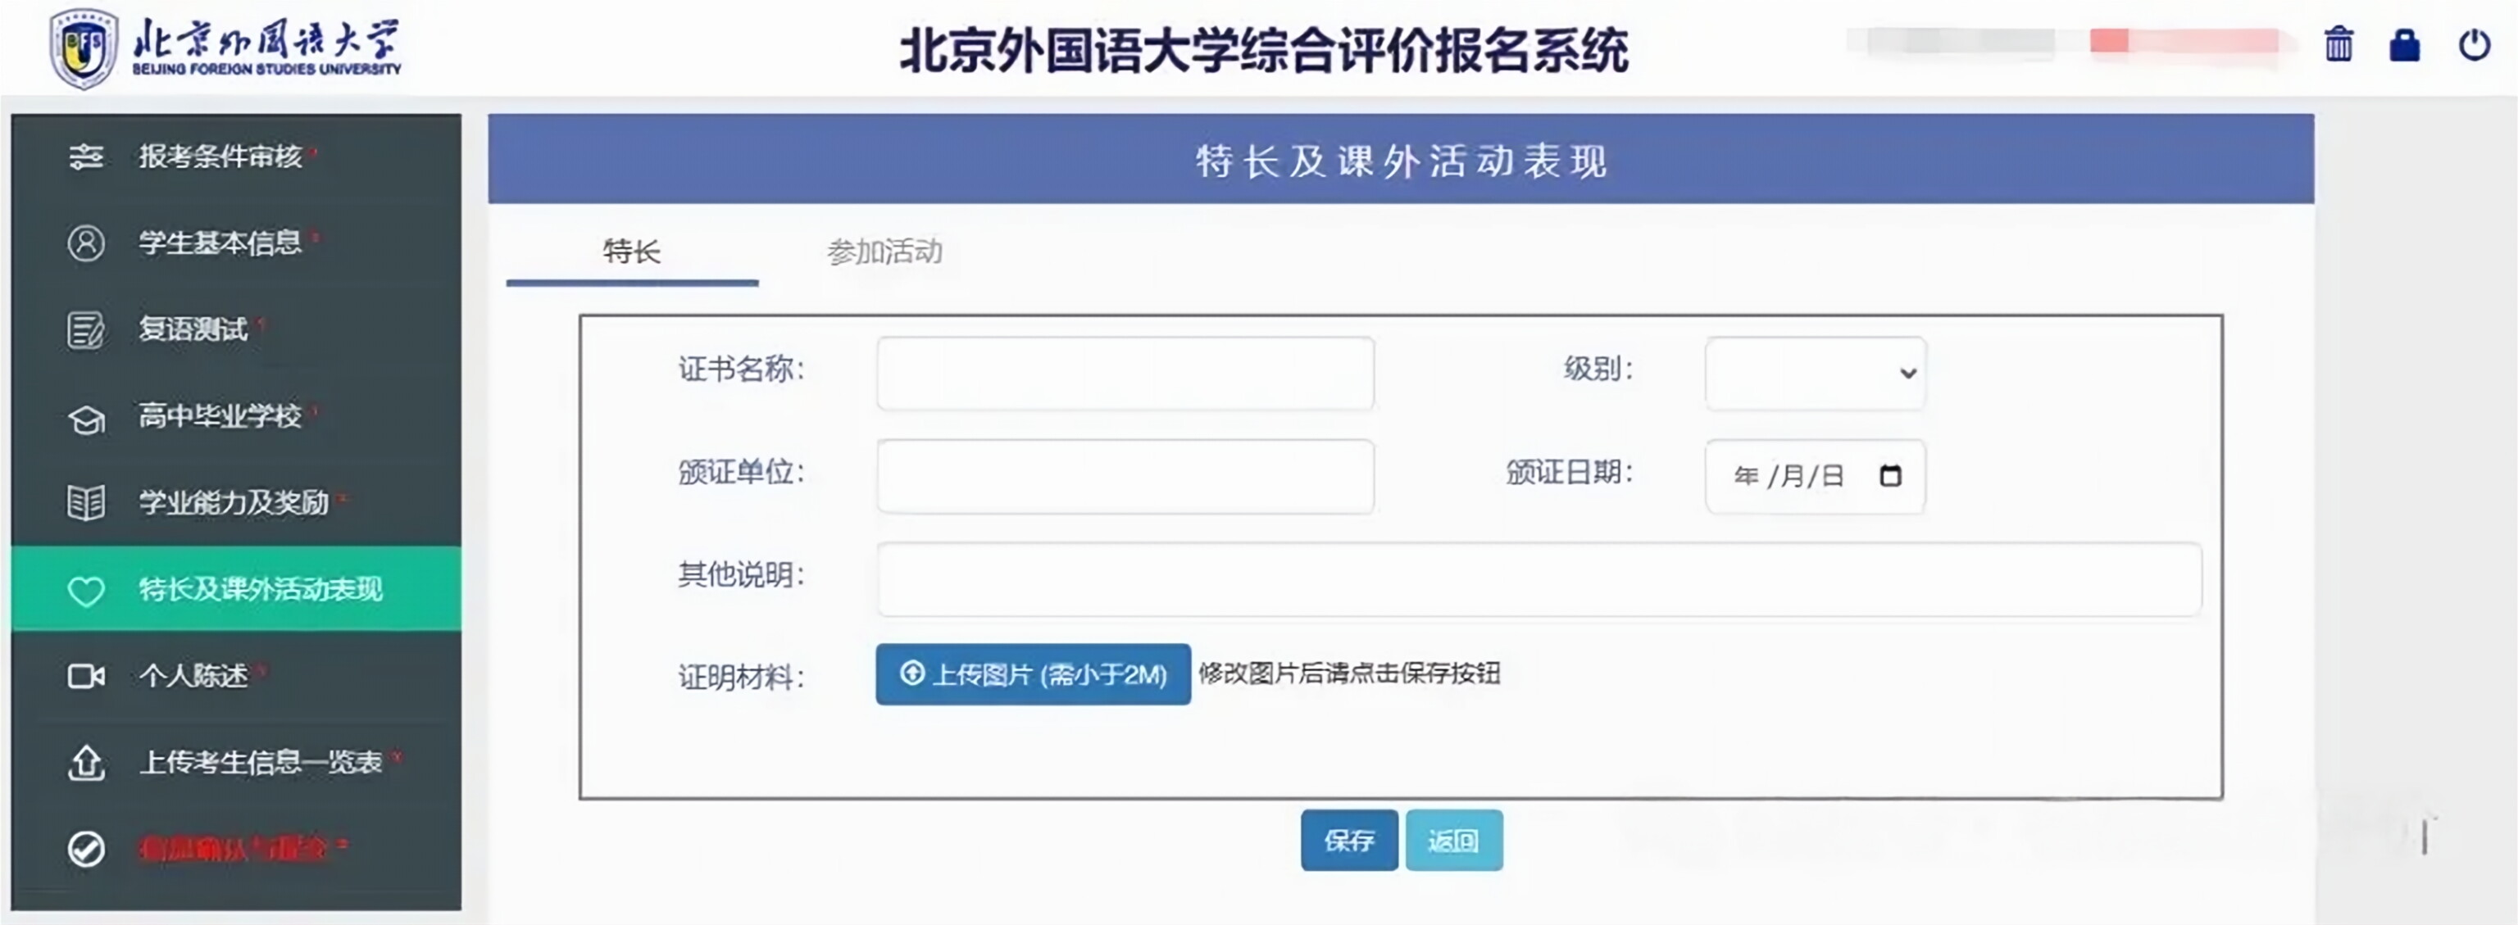Select the 特长 tab
This screenshot has height=925, width=2518.
click(x=631, y=252)
